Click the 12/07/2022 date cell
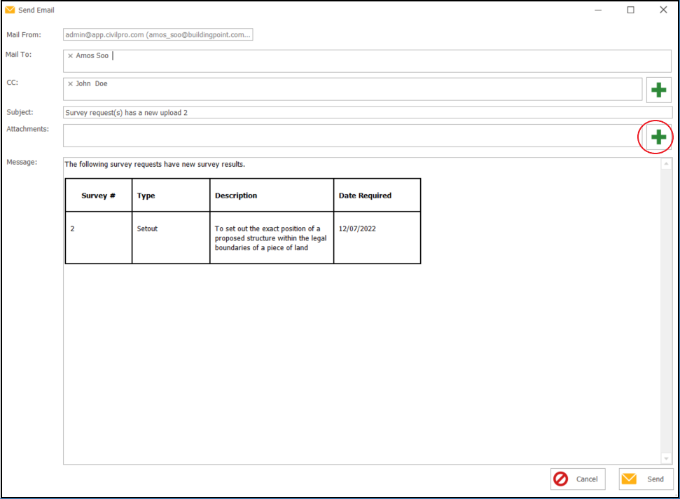 click(x=357, y=229)
